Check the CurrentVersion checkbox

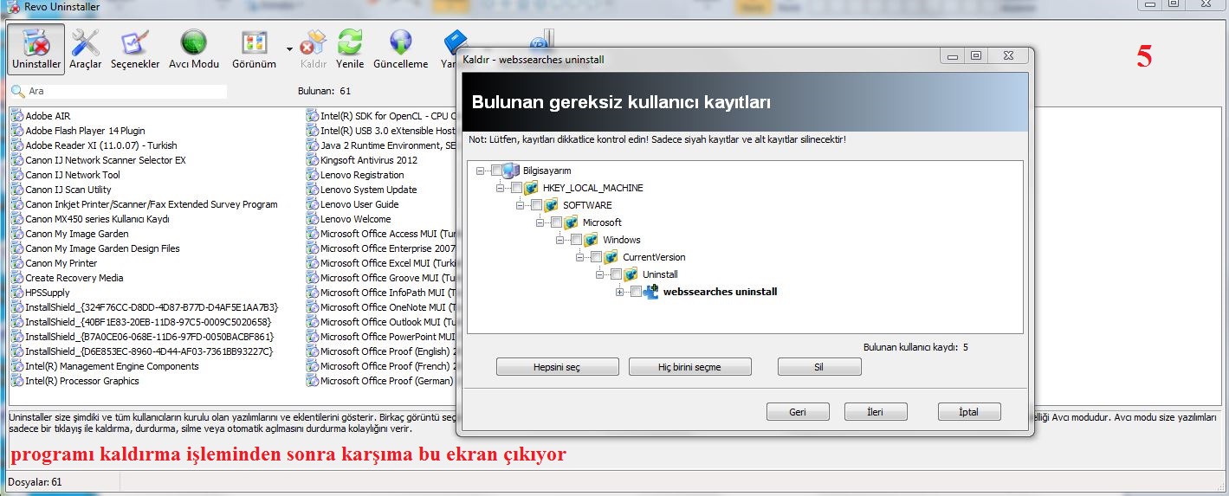pos(596,257)
